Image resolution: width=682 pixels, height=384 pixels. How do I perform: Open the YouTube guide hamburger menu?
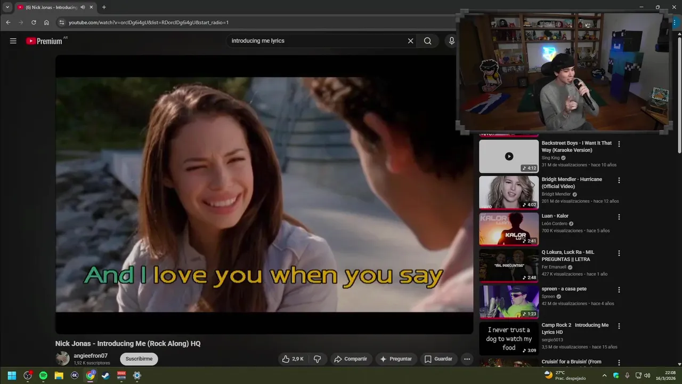coord(13,41)
